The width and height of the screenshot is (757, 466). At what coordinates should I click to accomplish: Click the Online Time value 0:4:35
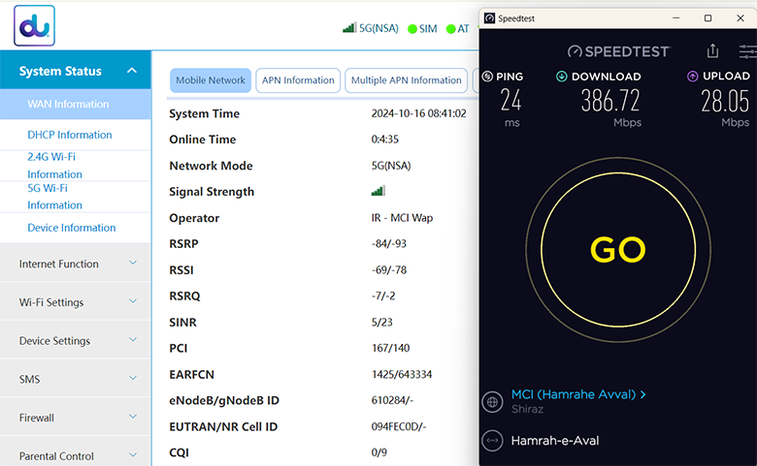pyautogui.click(x=384, y=140)
